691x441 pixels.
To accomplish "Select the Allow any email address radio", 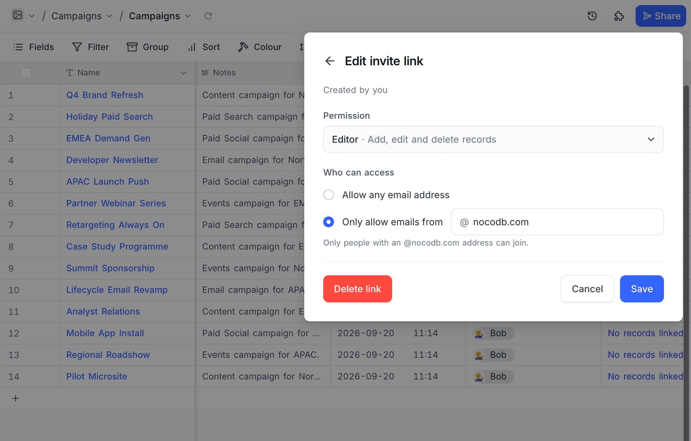I will point(329,195).
